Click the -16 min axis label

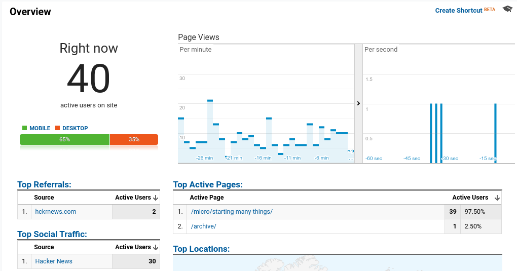coord(263,158)
